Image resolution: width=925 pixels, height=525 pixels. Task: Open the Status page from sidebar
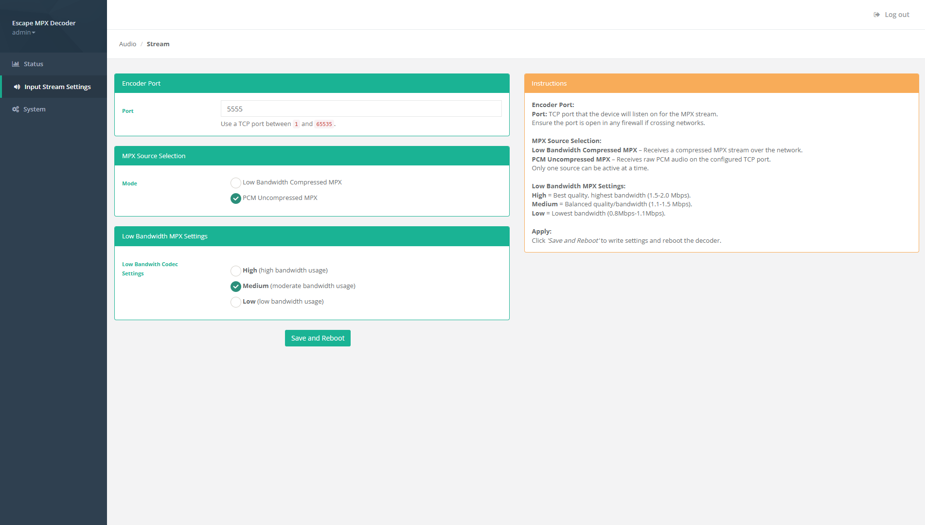pos(33,63)
